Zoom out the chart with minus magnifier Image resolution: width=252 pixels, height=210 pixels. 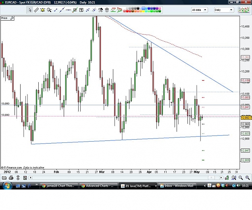241,178
